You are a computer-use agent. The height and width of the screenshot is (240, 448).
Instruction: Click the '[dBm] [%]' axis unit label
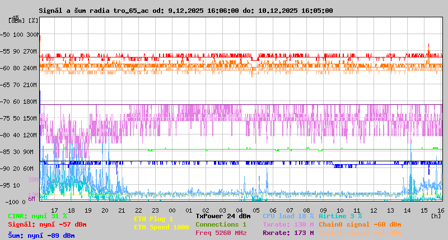click(x=24, y=21)
